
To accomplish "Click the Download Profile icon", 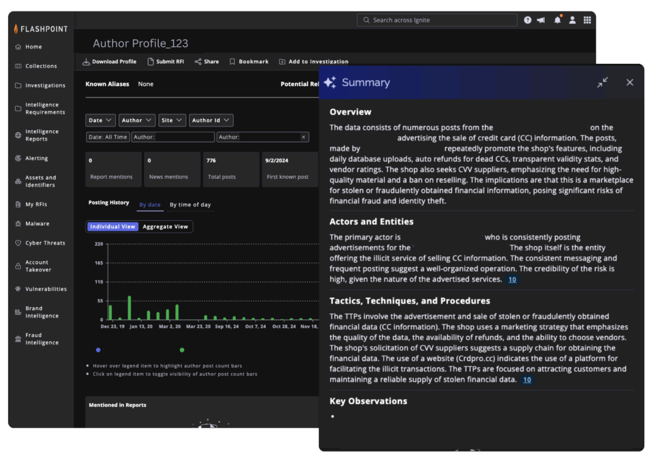I will pos(87,62).
